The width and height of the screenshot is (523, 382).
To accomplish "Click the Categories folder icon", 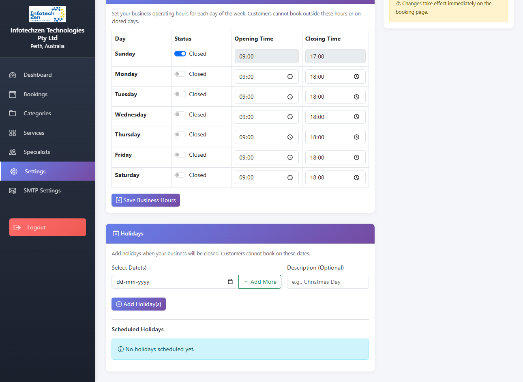I will click(x=13, y=113).
